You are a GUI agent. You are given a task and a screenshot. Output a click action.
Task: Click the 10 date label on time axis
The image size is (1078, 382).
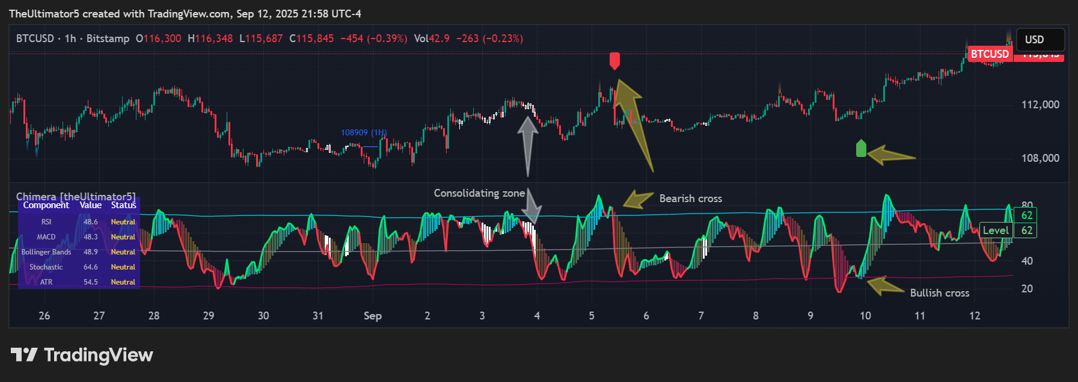coord(865,316)
